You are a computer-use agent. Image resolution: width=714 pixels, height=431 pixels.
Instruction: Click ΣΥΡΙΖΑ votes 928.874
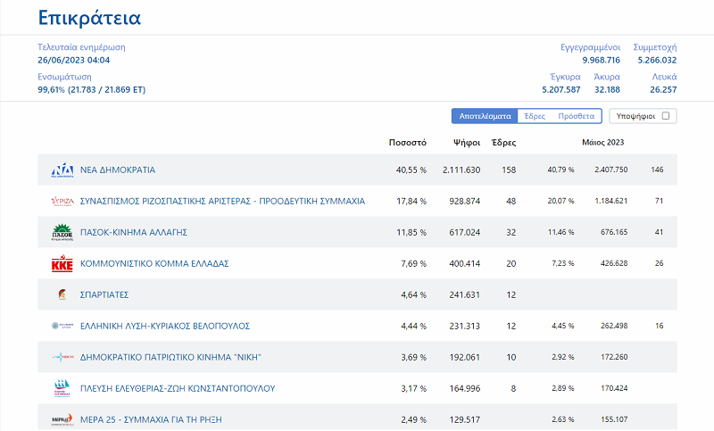[464, 201]
